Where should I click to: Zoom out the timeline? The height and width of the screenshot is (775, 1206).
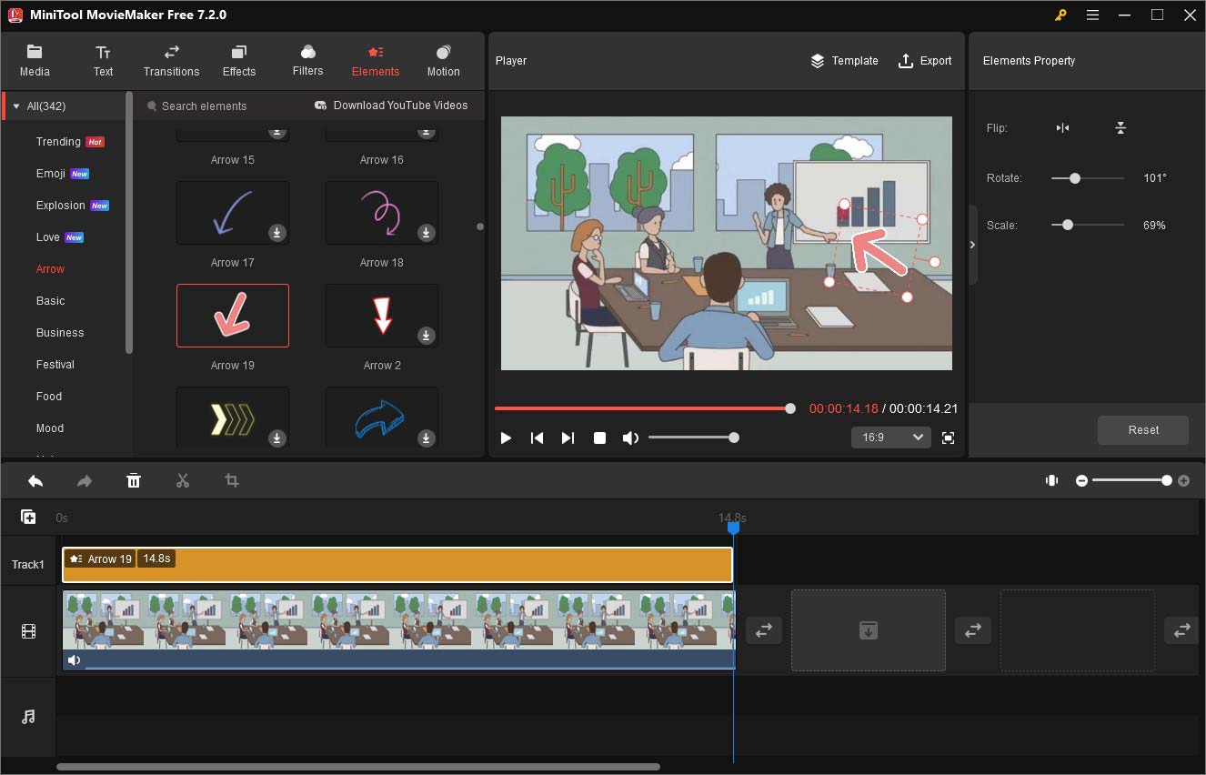click(x=1081, y=480)
